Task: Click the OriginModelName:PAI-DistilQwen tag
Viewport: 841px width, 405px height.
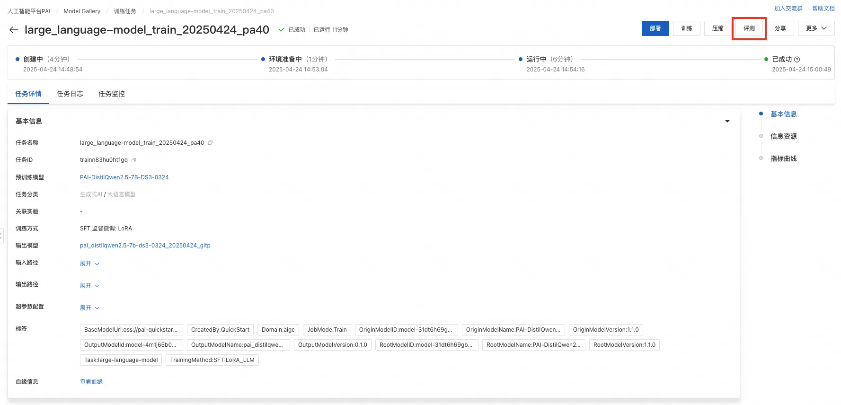Action: coord(513,330)
